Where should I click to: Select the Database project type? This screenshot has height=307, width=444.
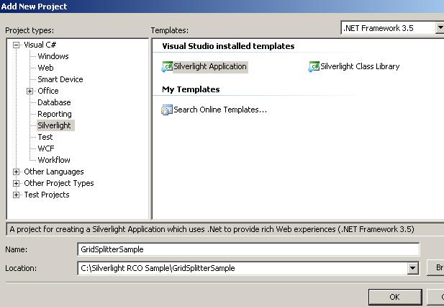(x=54, y=102)
